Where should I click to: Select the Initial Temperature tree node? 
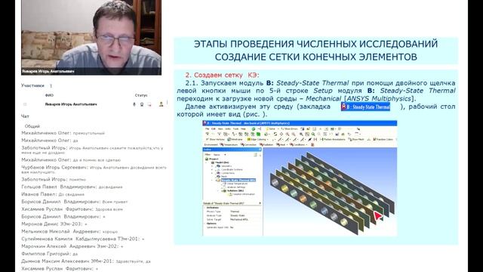pyautogui.click(x=235, y=184)
